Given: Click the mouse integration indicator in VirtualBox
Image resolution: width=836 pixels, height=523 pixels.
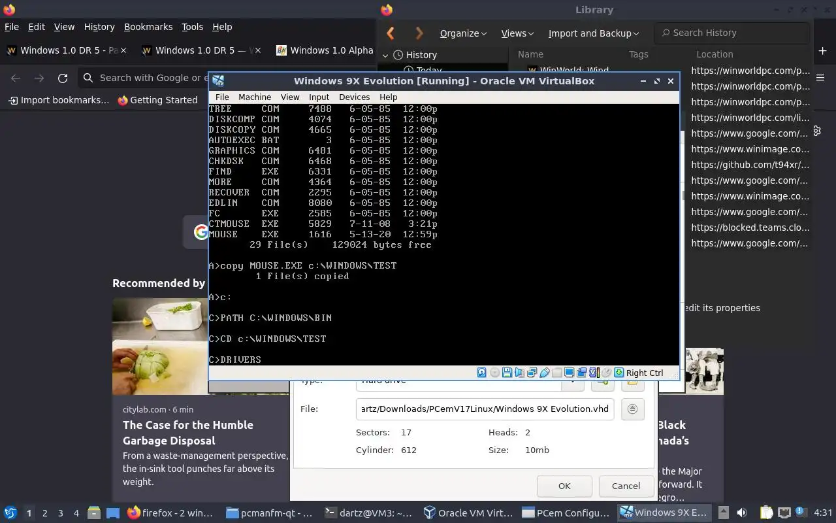Looking at the screenshot, I should [606, 373].
